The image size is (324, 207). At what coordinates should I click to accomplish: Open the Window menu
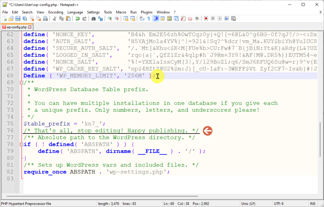click(163, 12)
